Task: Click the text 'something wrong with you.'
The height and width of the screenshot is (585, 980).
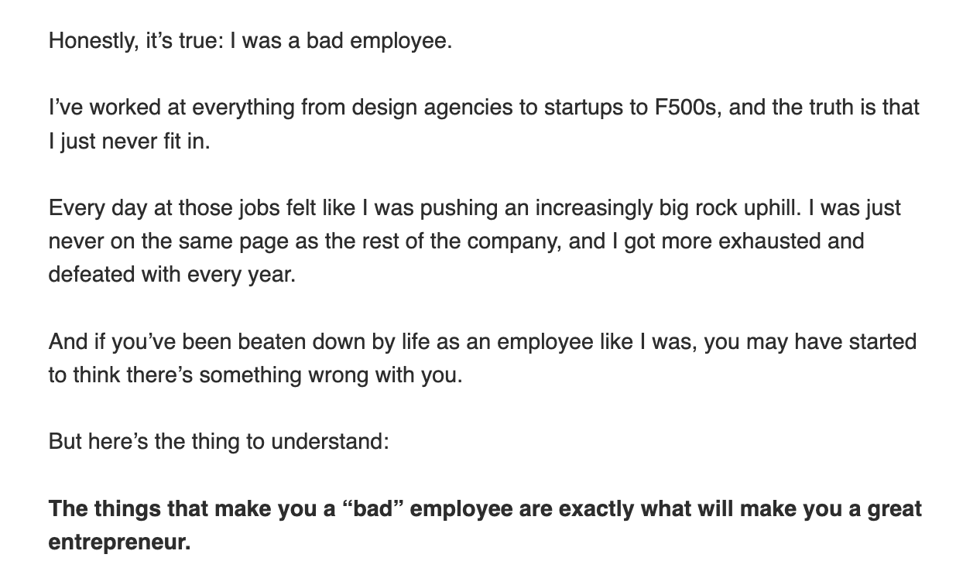Action: 331,375
